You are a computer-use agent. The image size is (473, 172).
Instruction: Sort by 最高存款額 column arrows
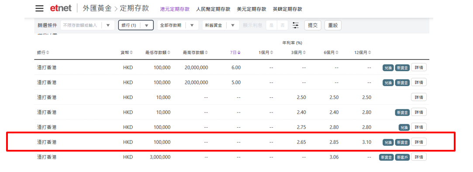point(206,53)
